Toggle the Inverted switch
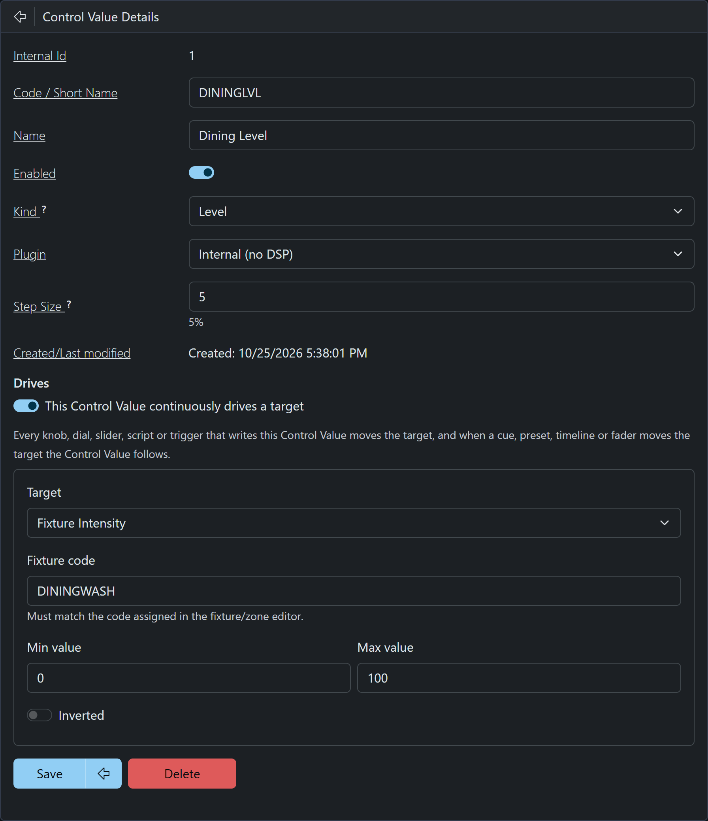 (40, 715)
